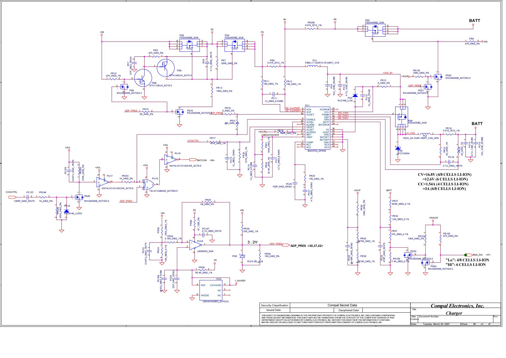Click the Deciphered Date field label
The height and width of the screenshot is (358, 506).
(x=349, y=310)
